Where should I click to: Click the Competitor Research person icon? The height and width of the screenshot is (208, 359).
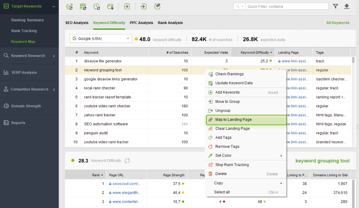click(x=6, y=89)
